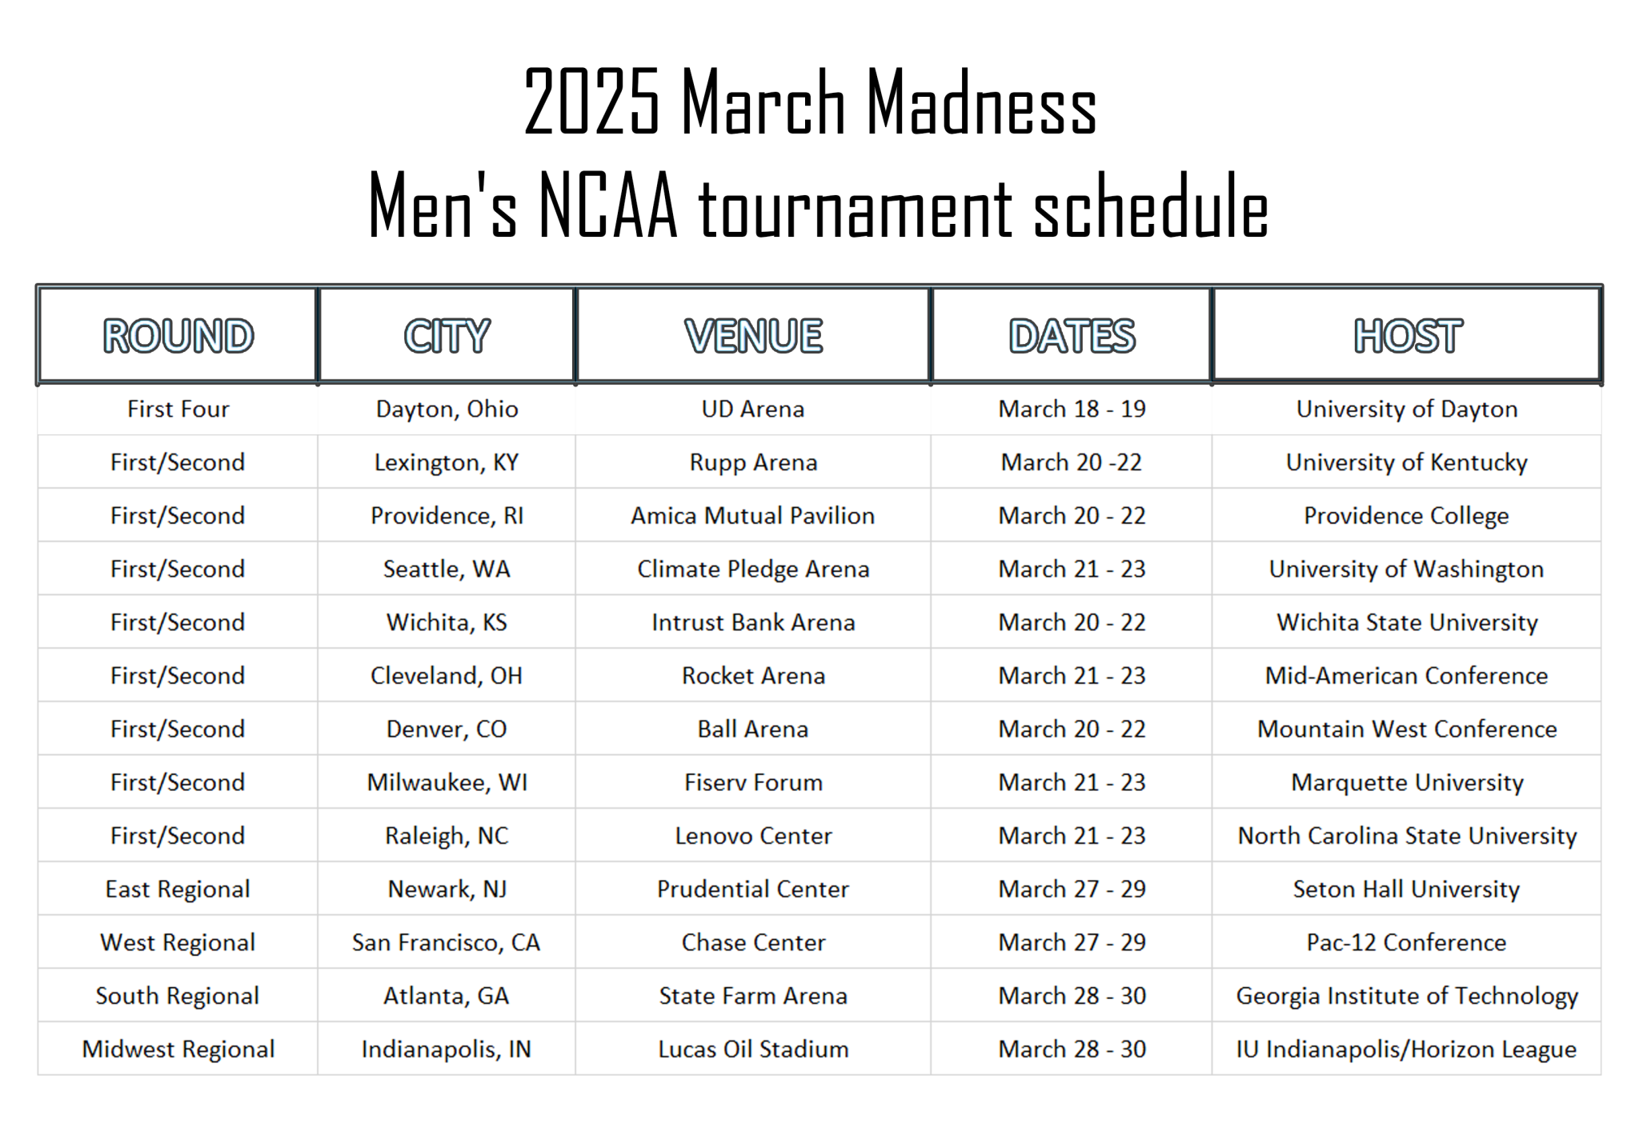The image size is (1639, 1143).
Task: Click the CITY column header
Action: [447, 335]
